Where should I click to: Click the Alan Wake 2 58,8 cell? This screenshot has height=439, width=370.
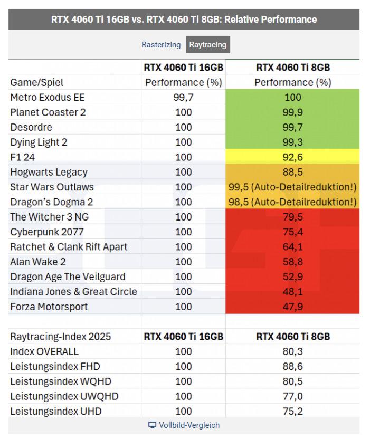pos(292,262)
